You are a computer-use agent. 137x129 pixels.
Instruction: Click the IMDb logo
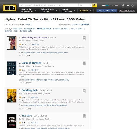10,8
